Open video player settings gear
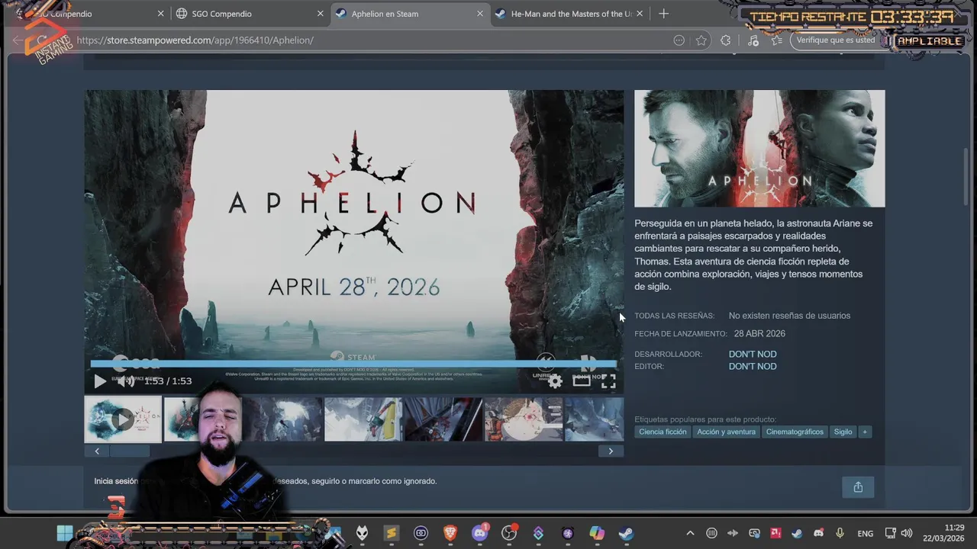 click(x=555, y=381)
